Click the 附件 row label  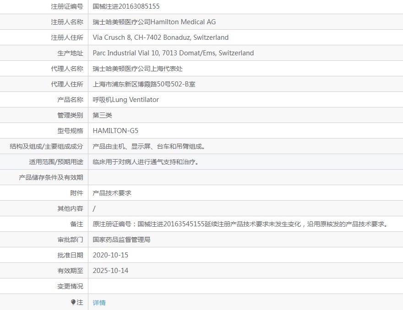tap(76, 193)
